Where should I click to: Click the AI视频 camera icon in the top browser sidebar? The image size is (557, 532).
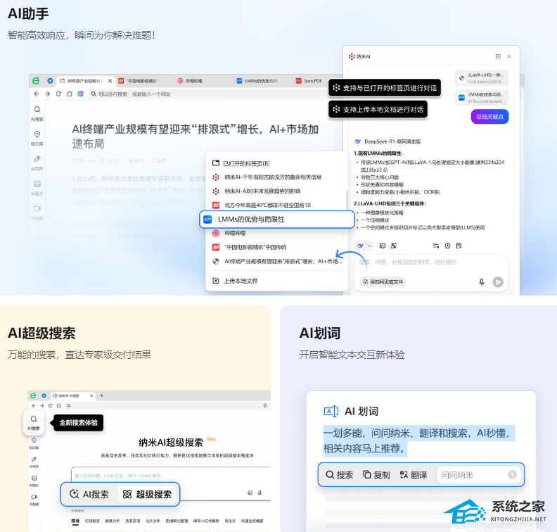[37, 208]
